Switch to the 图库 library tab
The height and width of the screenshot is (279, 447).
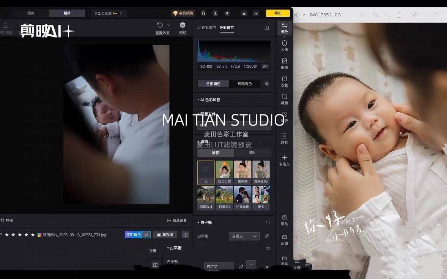pyautogui.click(x=31, y=13)
